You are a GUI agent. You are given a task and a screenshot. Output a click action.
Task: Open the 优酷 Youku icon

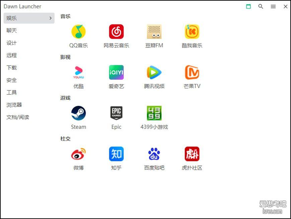coord(78,72)
